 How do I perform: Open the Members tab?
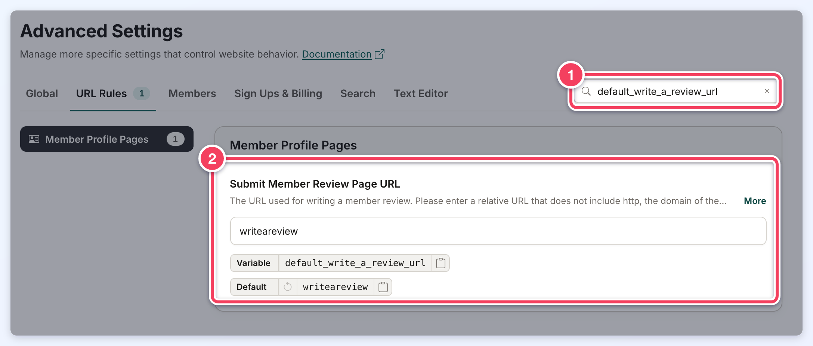pyautogui.click(x=192, y=93)
